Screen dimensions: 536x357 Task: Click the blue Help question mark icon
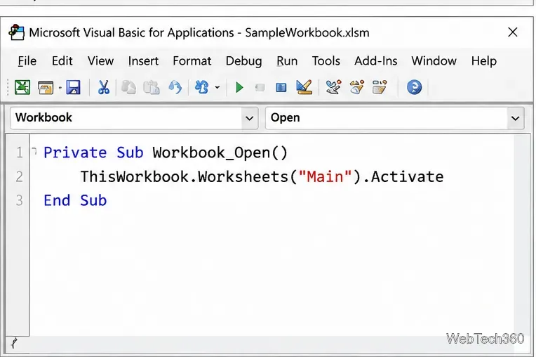tap(415, 87)
